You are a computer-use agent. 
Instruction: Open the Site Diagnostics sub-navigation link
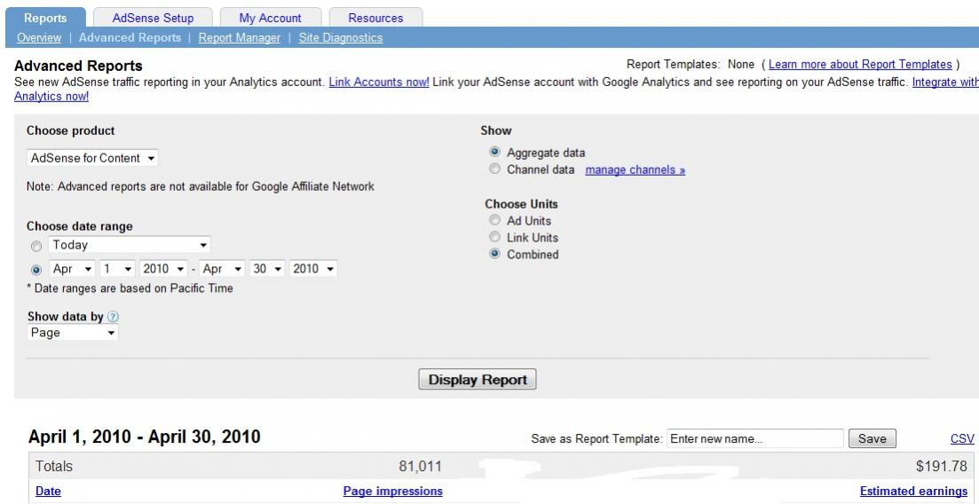341,37
